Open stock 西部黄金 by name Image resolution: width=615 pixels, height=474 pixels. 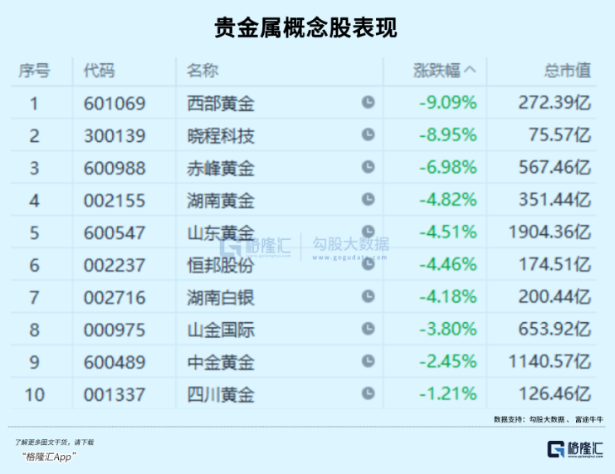point(221,104)
